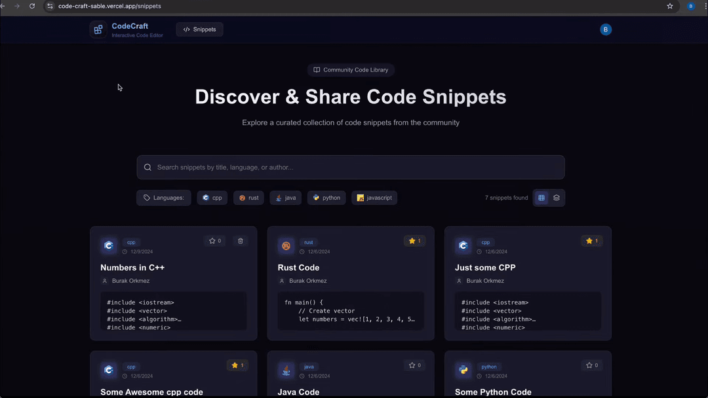Filter snippets by python language

coord(326,198)
